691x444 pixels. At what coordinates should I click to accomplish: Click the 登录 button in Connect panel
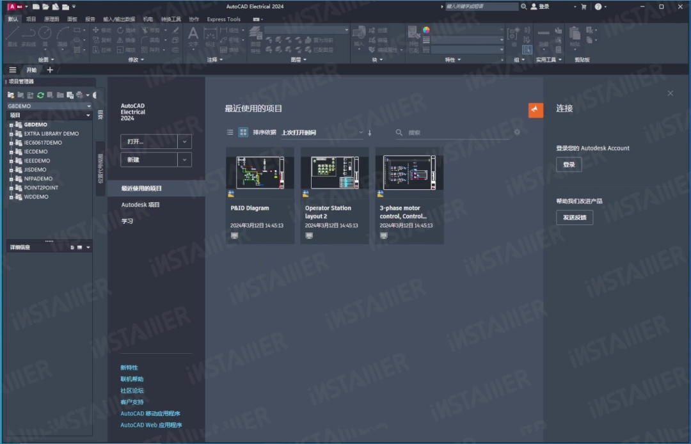click(569, 164)
